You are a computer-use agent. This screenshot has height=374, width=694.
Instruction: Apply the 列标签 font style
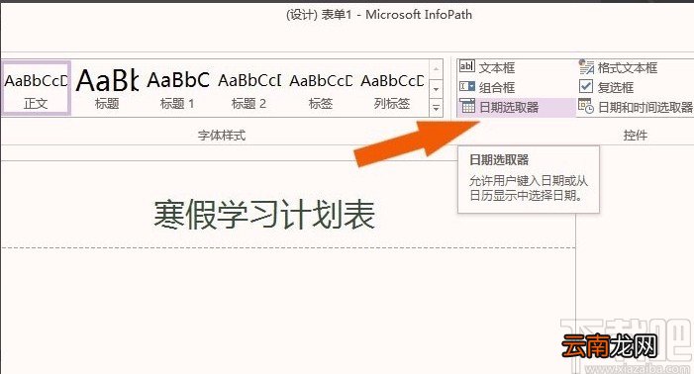[x=392, y=89]
